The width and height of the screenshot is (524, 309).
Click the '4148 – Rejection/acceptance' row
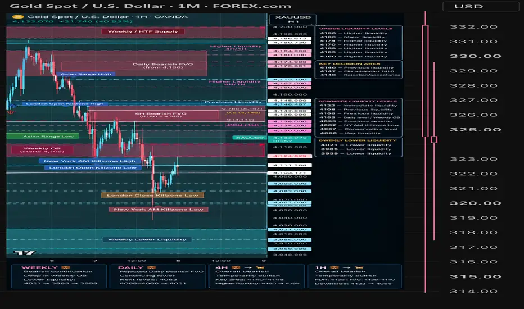360,75
